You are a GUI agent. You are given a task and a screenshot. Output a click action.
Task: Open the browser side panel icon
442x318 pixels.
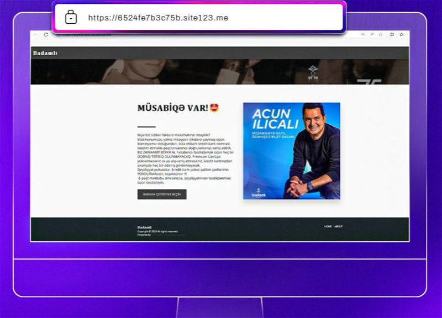point(392,34)
